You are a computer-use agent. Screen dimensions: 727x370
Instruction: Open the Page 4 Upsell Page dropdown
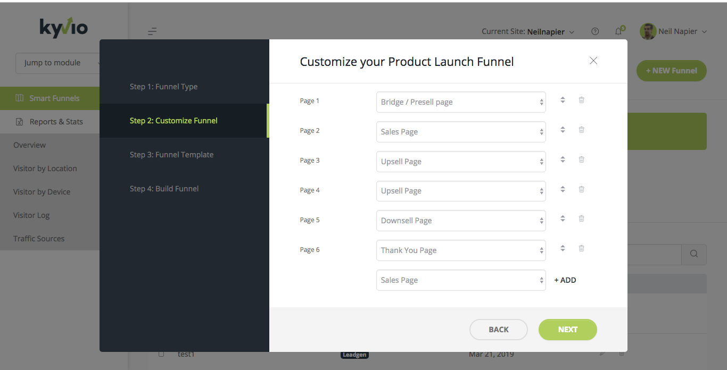tap(461, 191)
